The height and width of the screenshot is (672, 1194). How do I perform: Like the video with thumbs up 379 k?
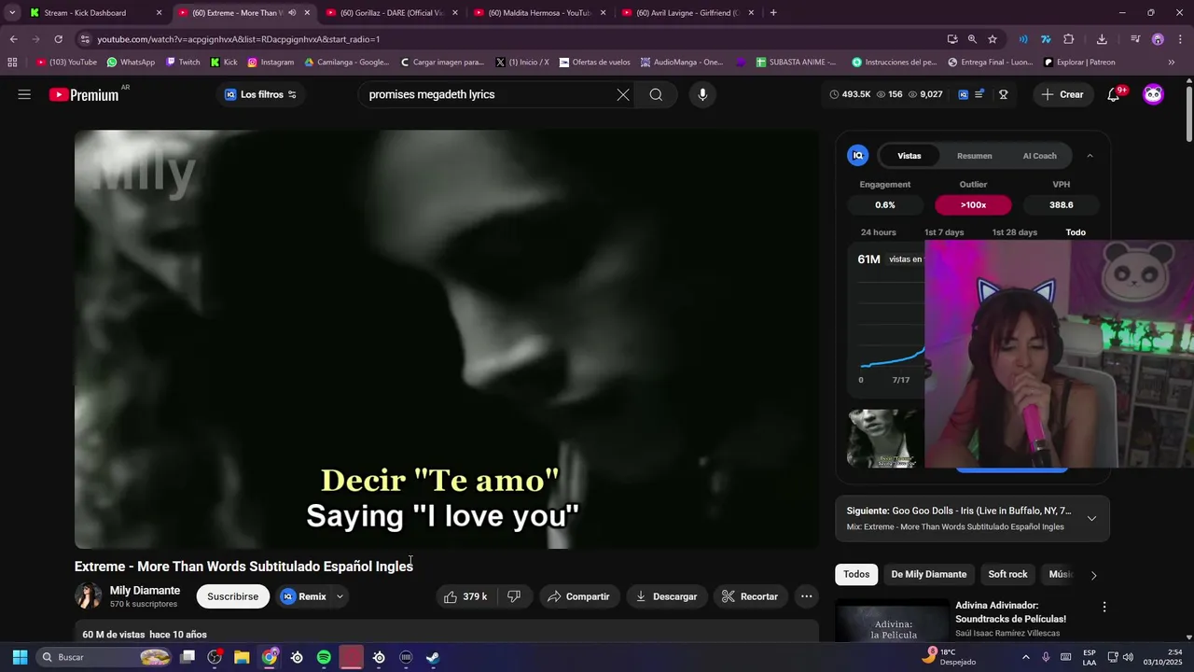pyautogui.click(x=465, y=596)
